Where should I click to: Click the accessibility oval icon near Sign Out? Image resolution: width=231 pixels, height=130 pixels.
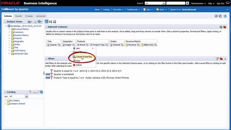[x=228, y=3]
